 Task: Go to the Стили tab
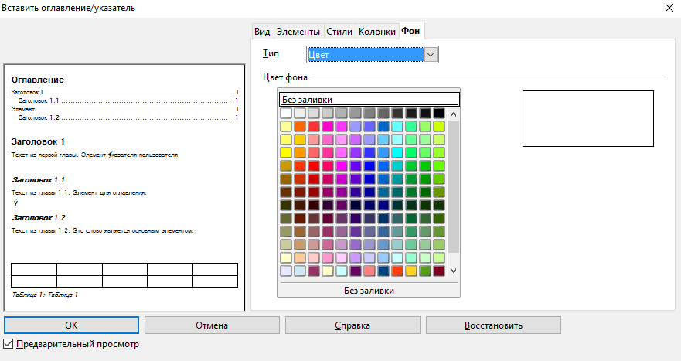tap(339, 32)
